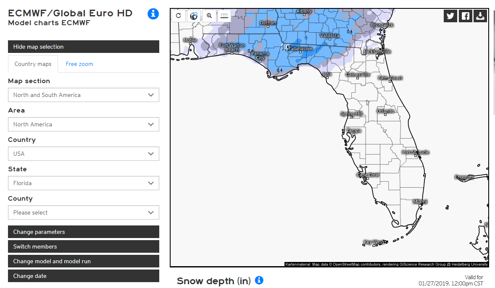495x288 pixels.
Task: Click the Fort Walton Beach label
Action: (x=232, y=47)
